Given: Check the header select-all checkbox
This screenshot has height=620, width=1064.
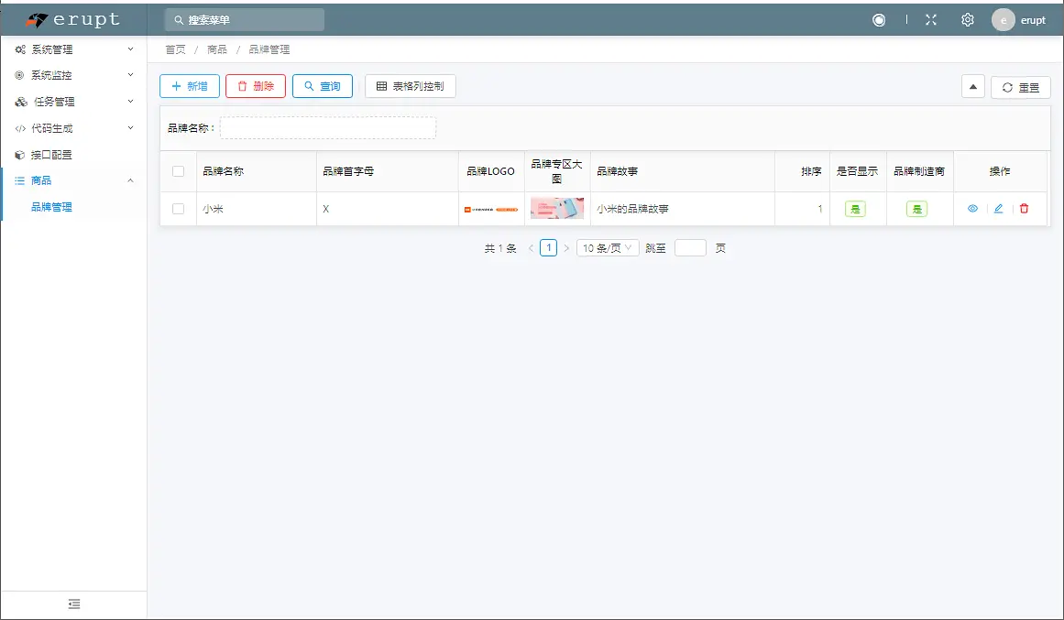Looking at the screenshot, I should 179,171.
